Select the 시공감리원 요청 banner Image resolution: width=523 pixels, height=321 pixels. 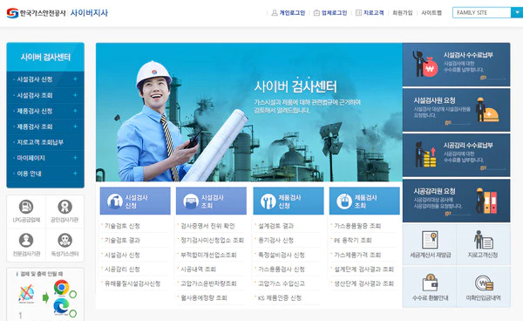click(x=456, y=201)
